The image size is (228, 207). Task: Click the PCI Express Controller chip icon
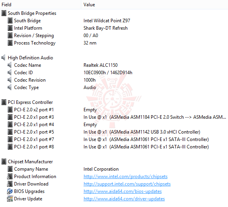(x=4, y=102)
